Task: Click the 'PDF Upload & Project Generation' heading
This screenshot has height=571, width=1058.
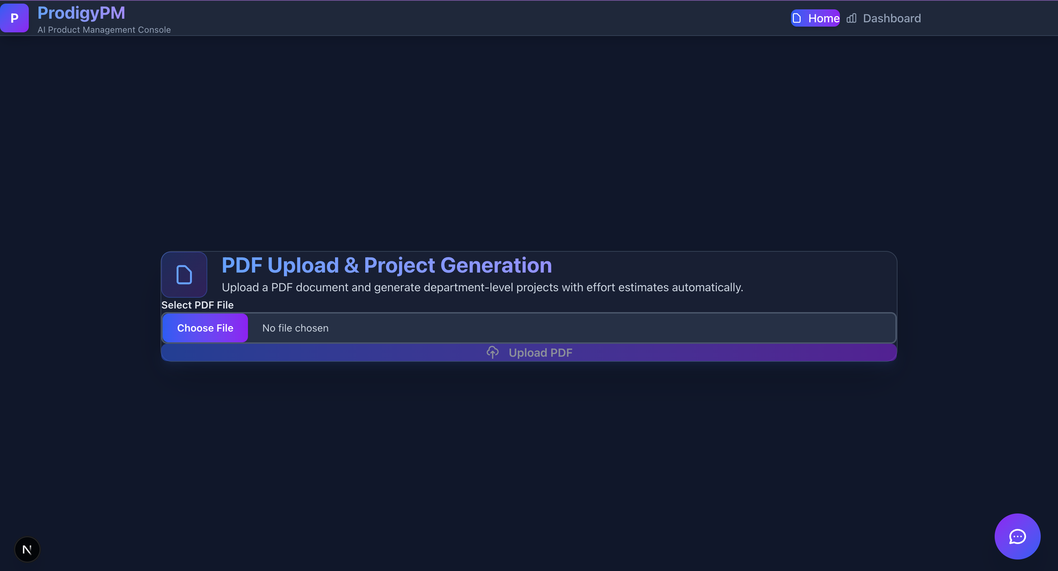Action: point(386,265)
